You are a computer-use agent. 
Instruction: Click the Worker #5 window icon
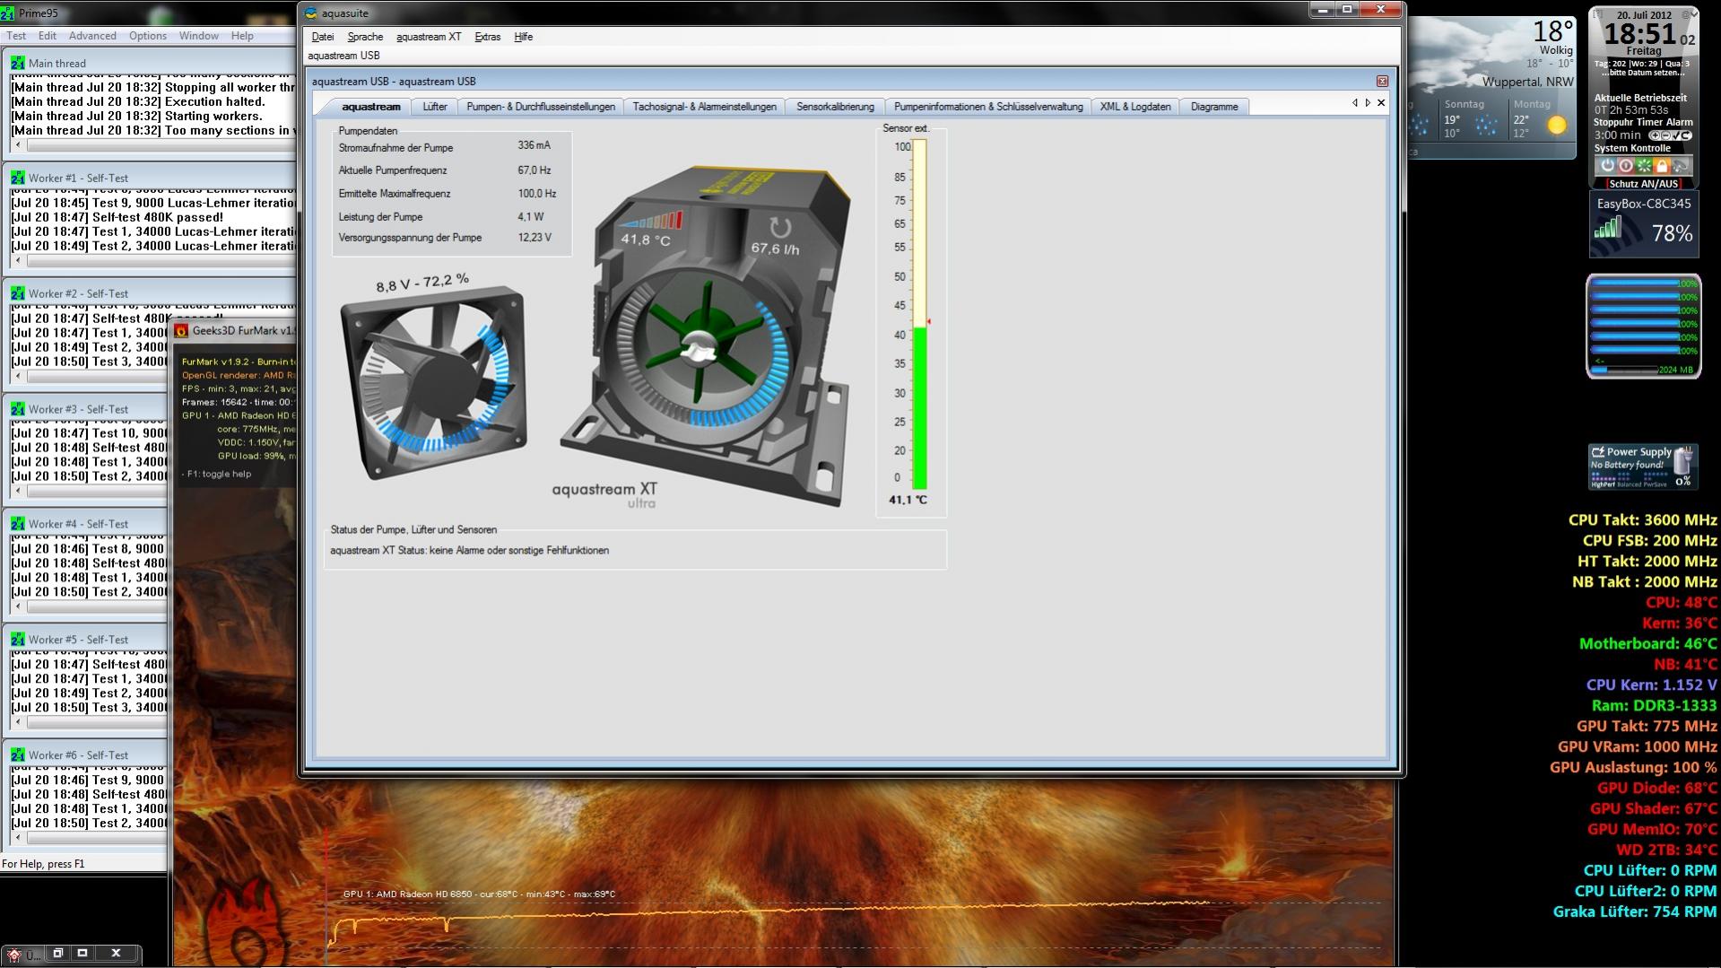click(x=18, y=640)
